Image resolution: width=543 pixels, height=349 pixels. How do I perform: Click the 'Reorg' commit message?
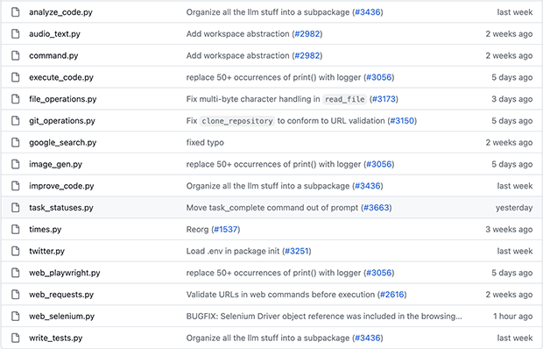tap(197, 230)
